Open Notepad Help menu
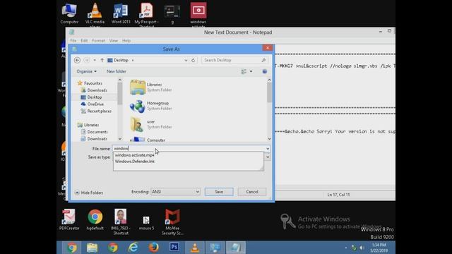The width and height of the screenshot is (452, 254). click(x=126, y=41)
